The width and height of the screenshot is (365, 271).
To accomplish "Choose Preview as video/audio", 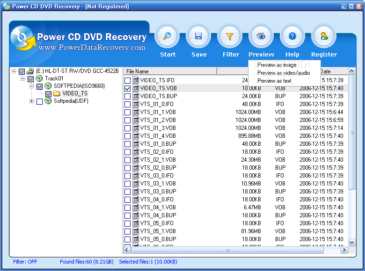I will (284, 73).
